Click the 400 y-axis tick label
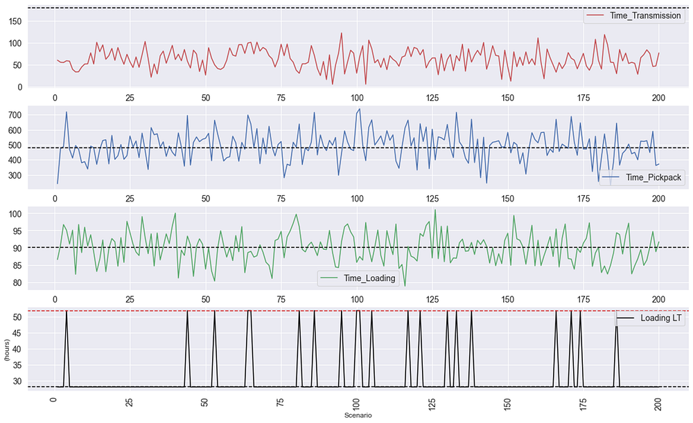This screenshot has height=423, width=693. (x=15, y=161)
